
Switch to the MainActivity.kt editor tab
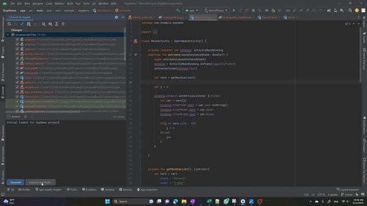point(203,17)
